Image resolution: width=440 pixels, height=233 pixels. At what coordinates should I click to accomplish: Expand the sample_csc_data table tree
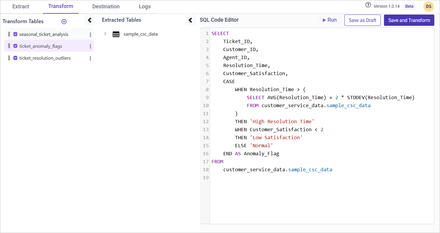click(x=105, y=34)
